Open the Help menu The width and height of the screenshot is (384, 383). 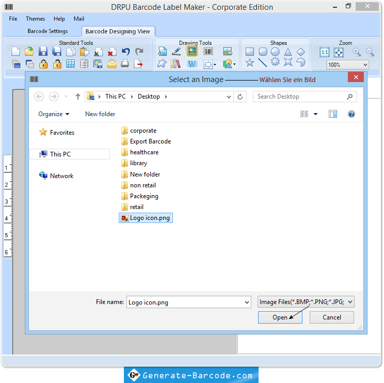click(59, 19)
